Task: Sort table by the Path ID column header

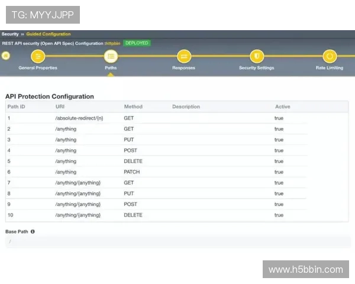Action: pos(16,106)
